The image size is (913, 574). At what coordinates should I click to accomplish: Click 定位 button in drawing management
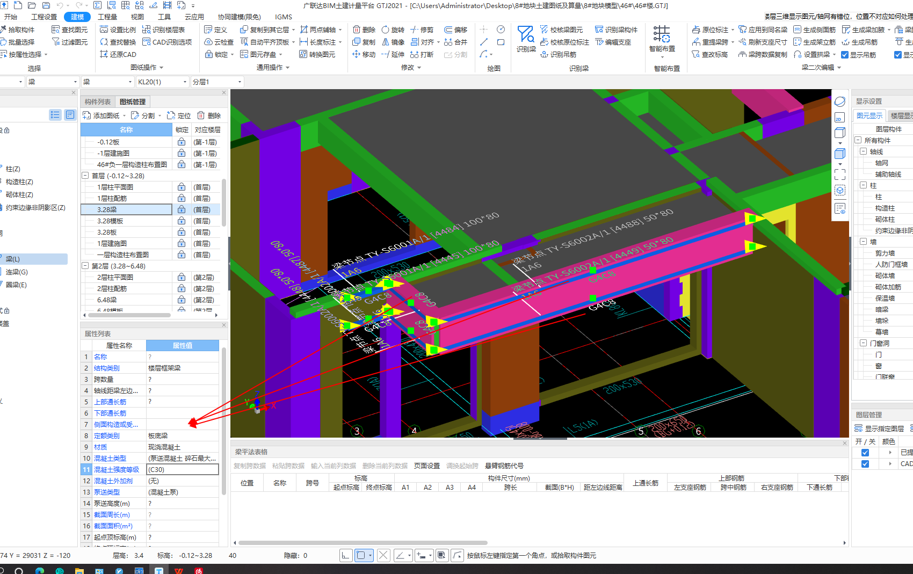(179, 115)
